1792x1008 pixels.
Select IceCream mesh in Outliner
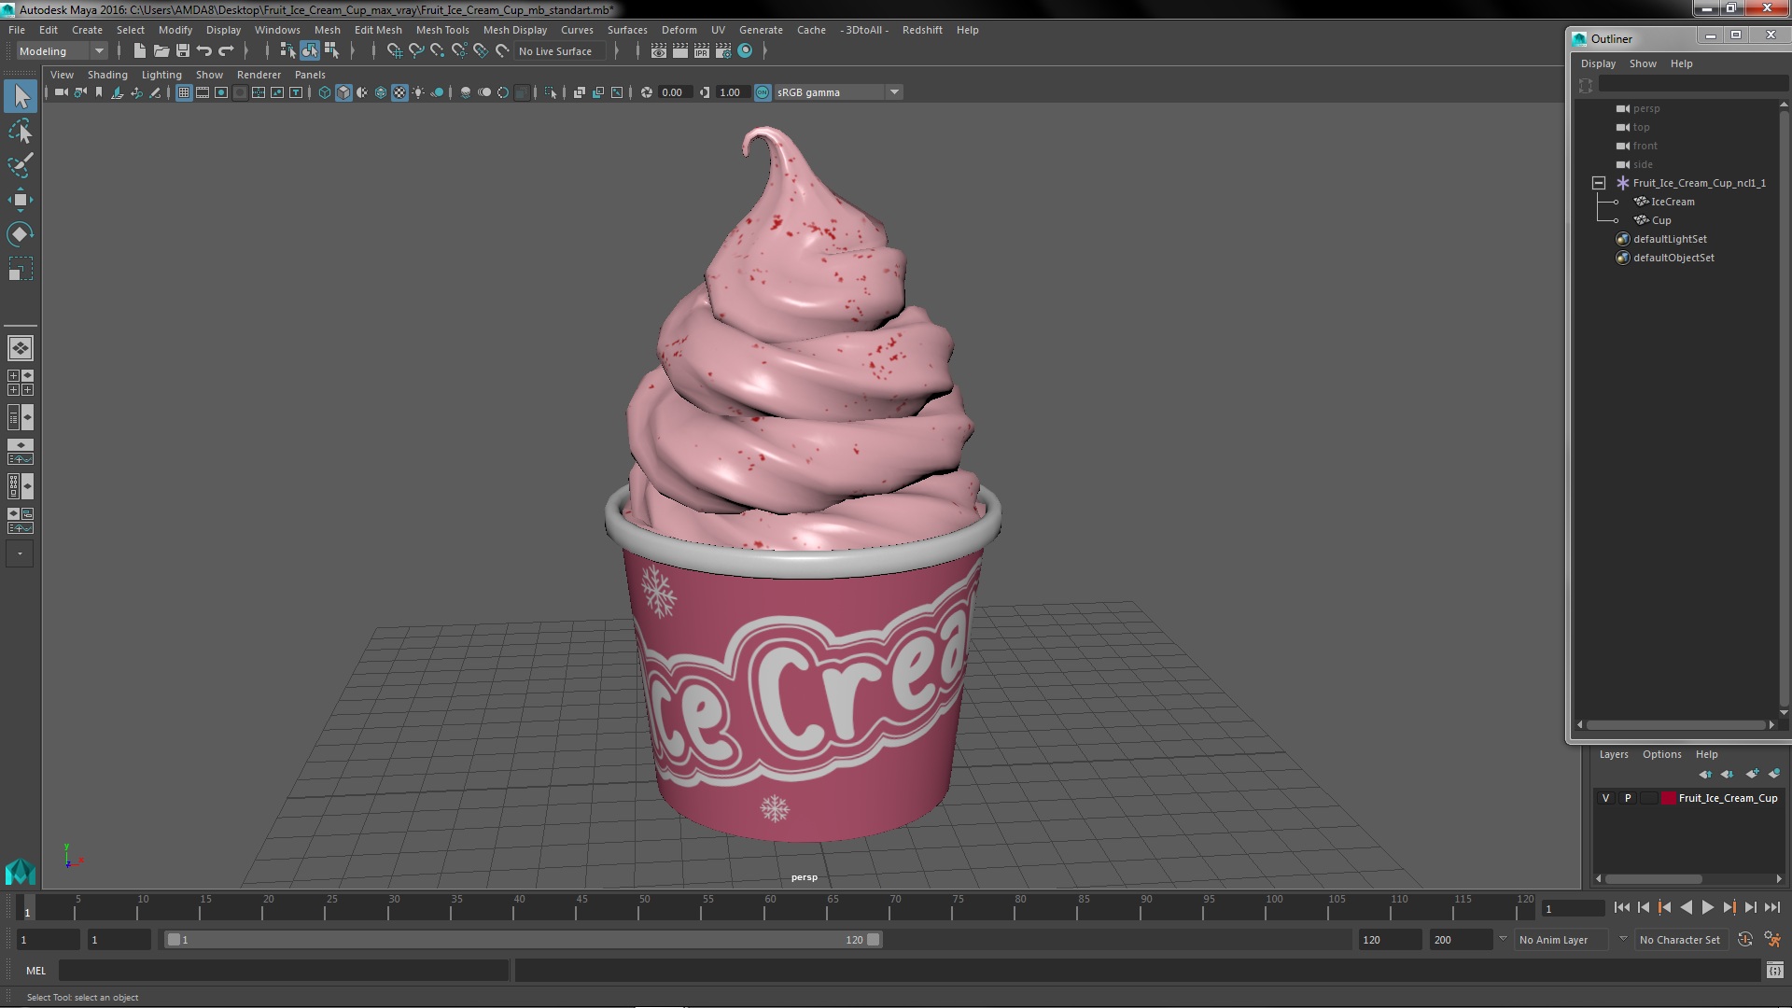tap(1673, 202)
